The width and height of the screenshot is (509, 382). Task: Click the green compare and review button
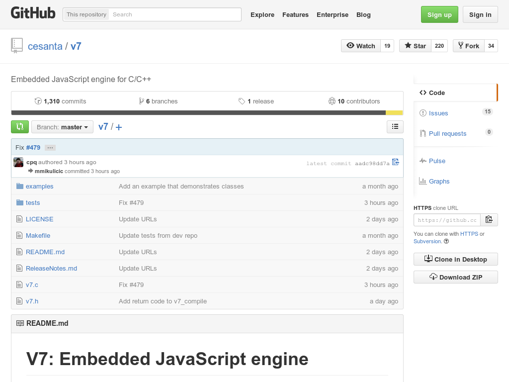(x=20, y=127)
